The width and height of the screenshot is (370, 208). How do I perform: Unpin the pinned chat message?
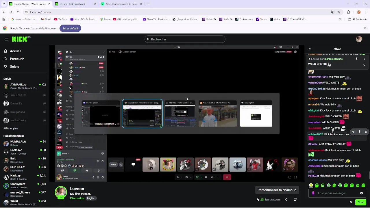pyautogui.click(x=357, y=59)
